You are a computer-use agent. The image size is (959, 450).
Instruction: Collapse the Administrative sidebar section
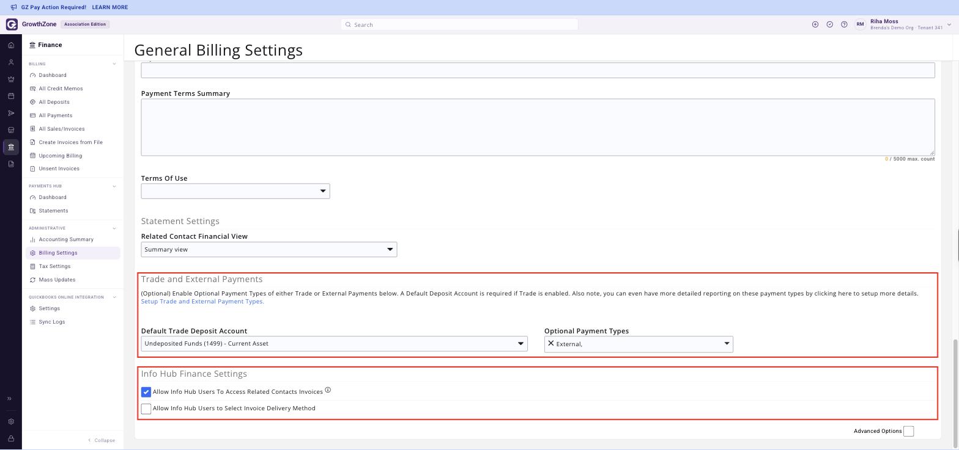[114, 228]
